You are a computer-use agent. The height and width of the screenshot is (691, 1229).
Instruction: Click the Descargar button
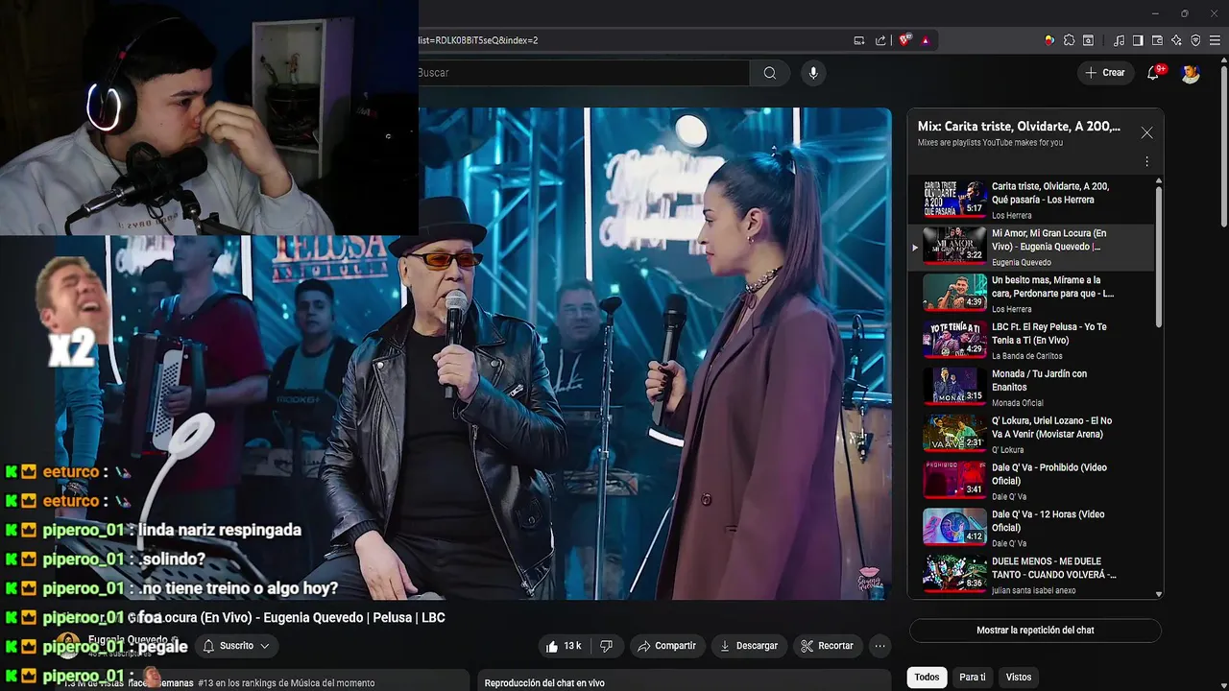[749, 646]
